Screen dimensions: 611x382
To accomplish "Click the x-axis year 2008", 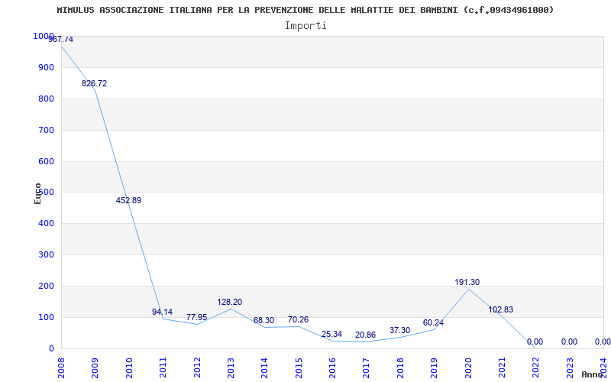I will [x=61, y=367].
